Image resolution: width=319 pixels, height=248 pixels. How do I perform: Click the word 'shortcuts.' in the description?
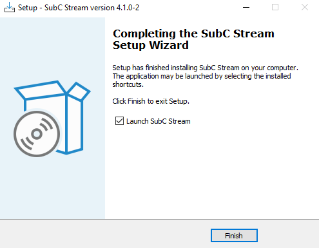click(128, 84)
